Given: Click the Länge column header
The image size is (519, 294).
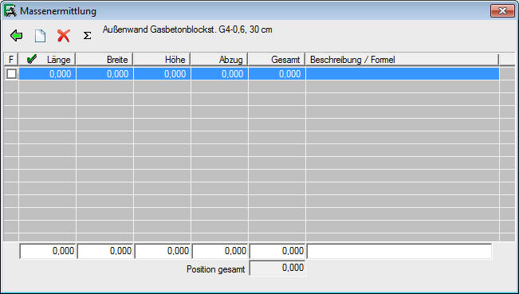Looking at the screenshot, I should (x=47, y=60).
